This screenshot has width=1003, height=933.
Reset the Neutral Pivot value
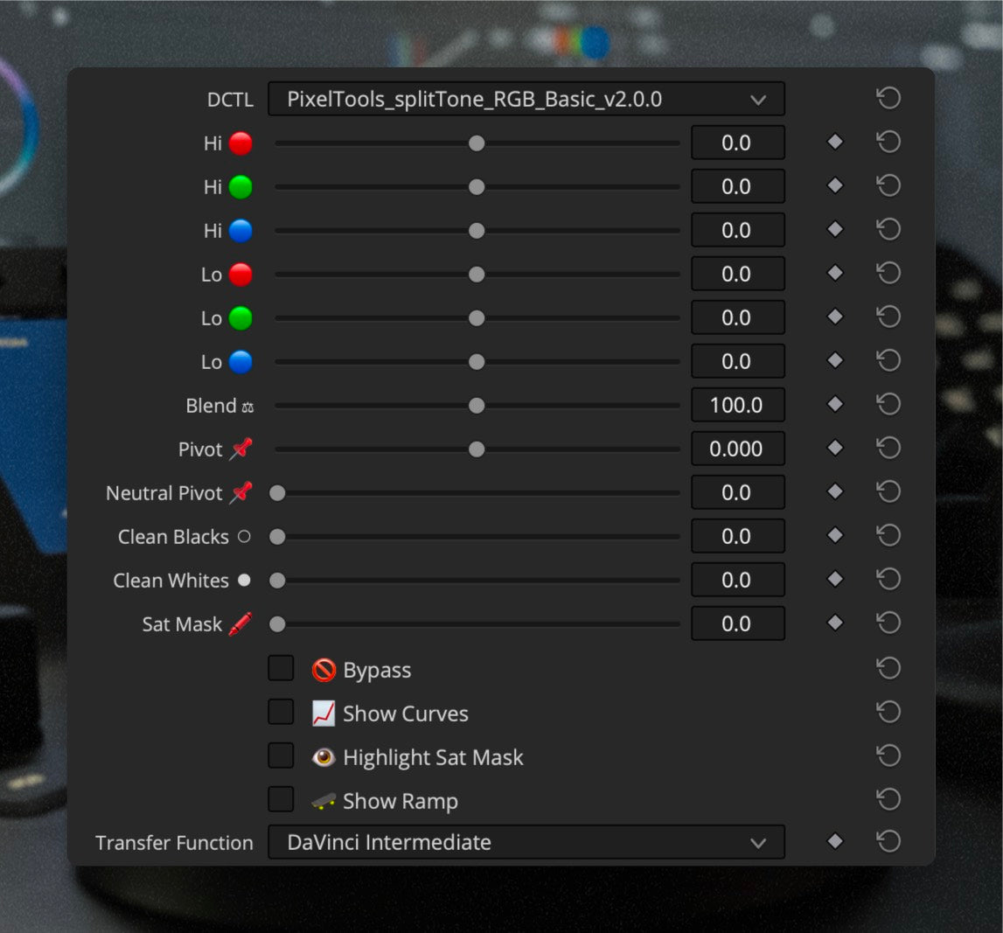coord(888,492)
